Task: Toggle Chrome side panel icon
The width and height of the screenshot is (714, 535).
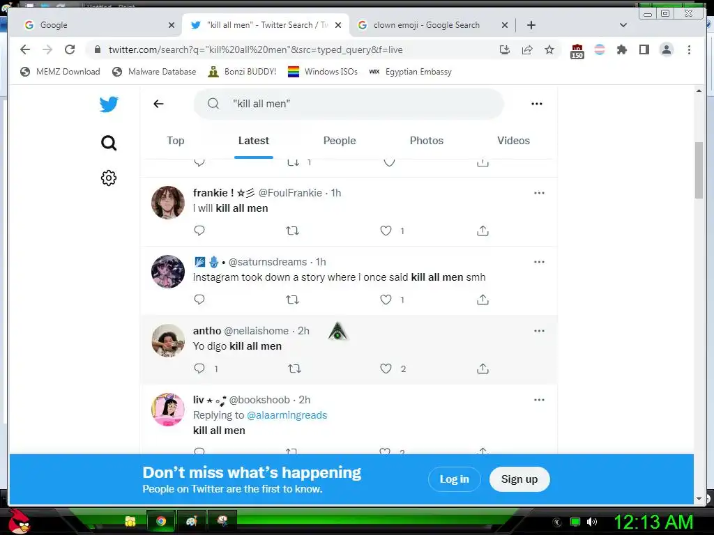Action: 644,49
